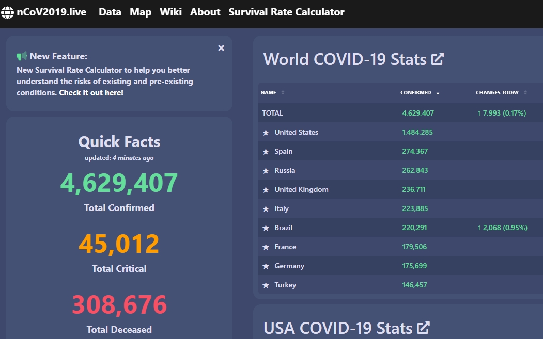Screen dimensions: 543x339
Task: Go to the Wiki menu item
Action: coord(170,12)
